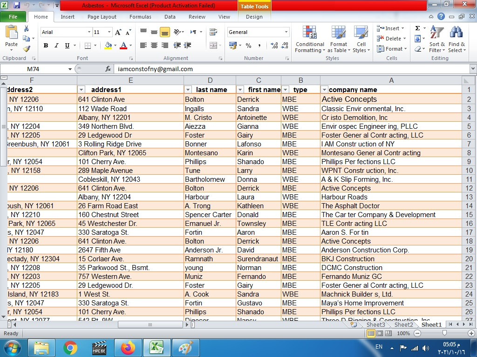This screenshot has width=477, height=357.
Task: Open the General number format dropdown
Action: pyautogui.click(x=286, y=32)
